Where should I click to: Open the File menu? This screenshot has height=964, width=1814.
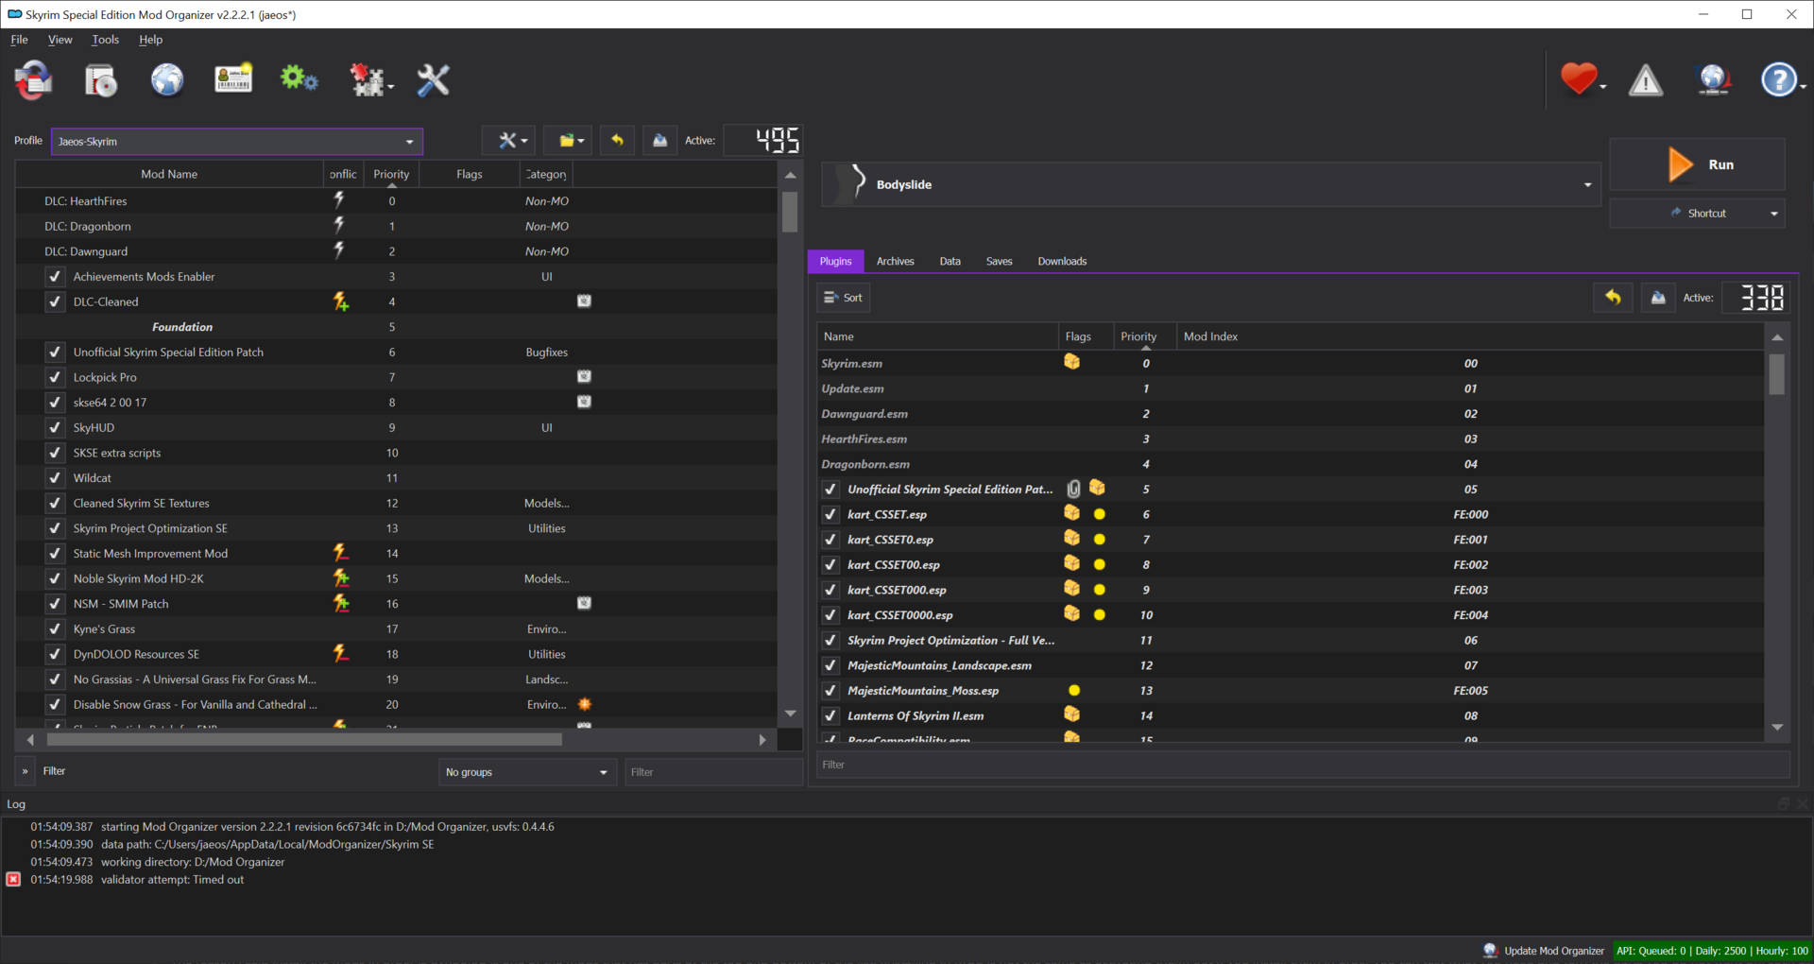(x=19, y=40)
